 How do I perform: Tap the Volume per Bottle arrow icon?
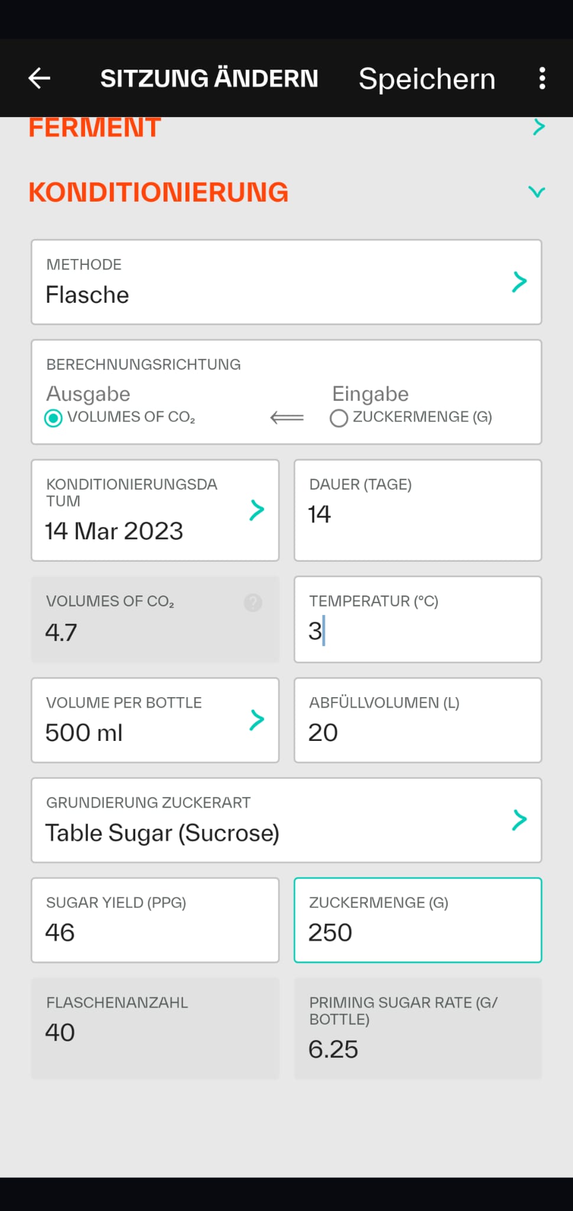[257, 720]
